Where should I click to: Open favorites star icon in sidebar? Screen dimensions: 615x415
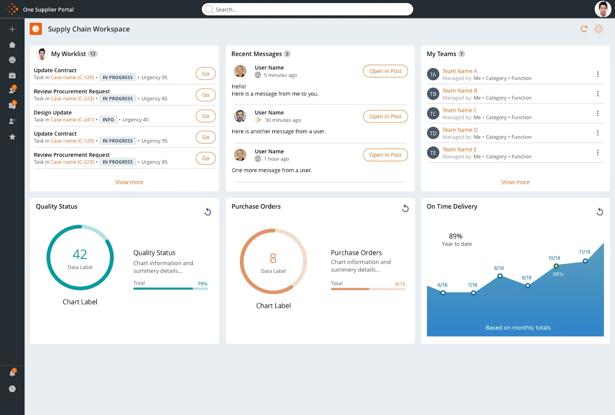(x=12, y=137)
